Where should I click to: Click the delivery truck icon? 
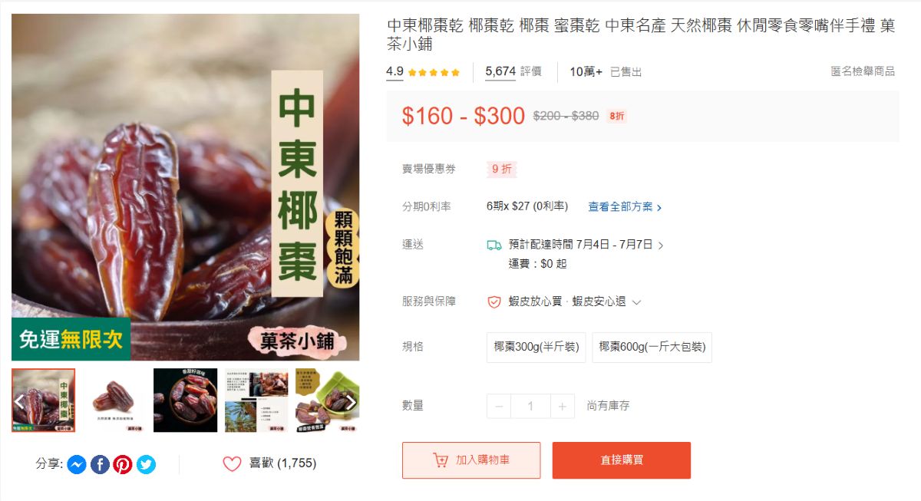click(494, 245)
